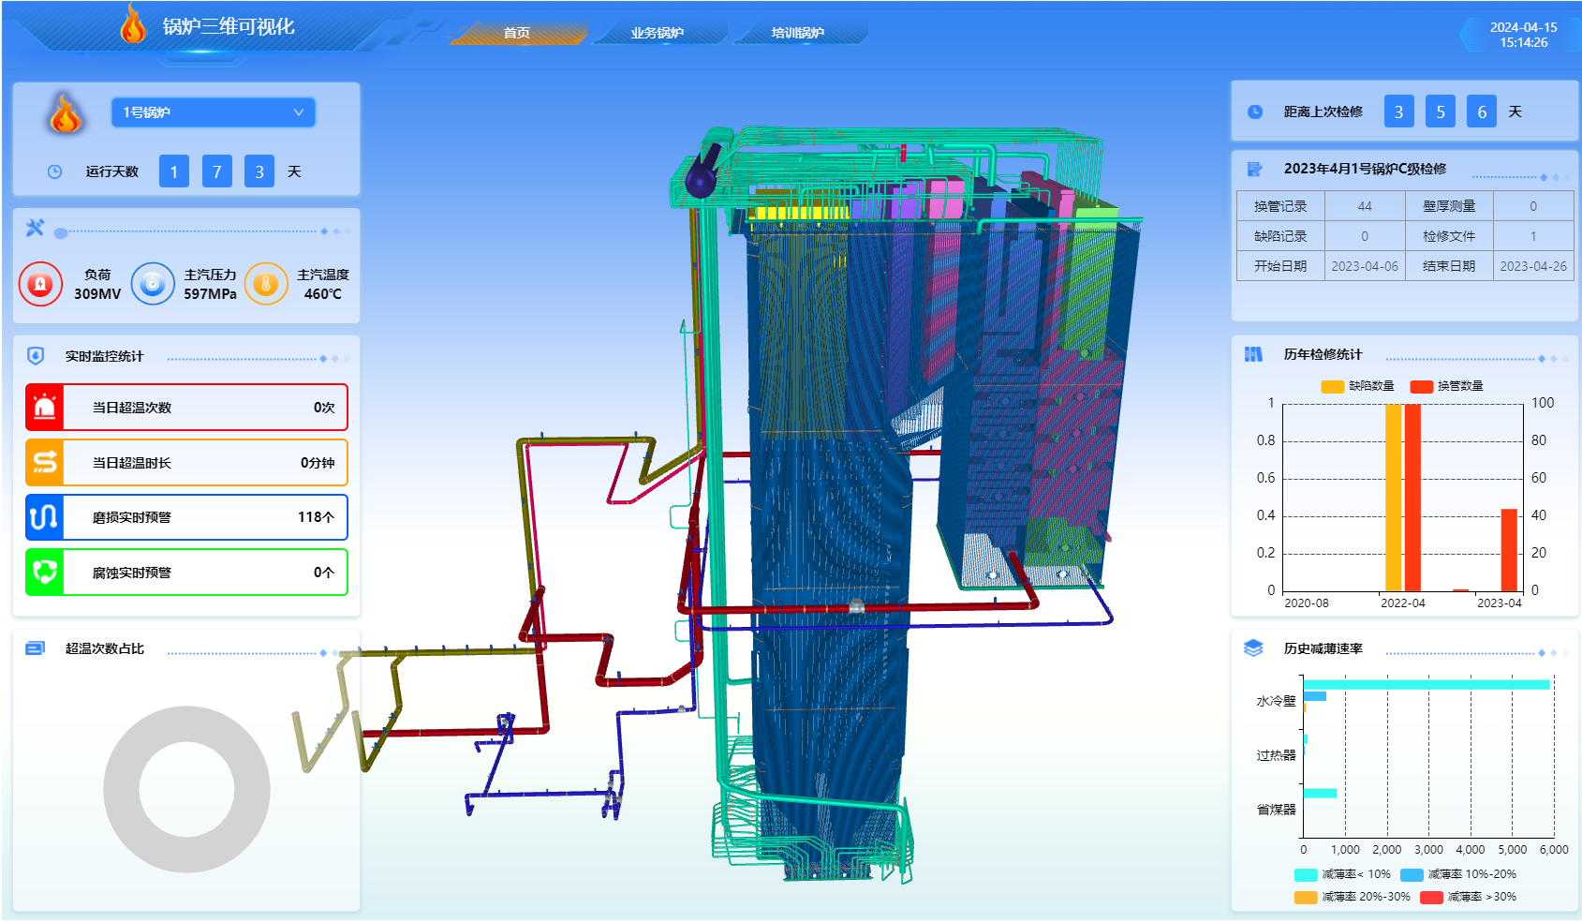
Task: Open the 首页 tab
Action: 517,33
